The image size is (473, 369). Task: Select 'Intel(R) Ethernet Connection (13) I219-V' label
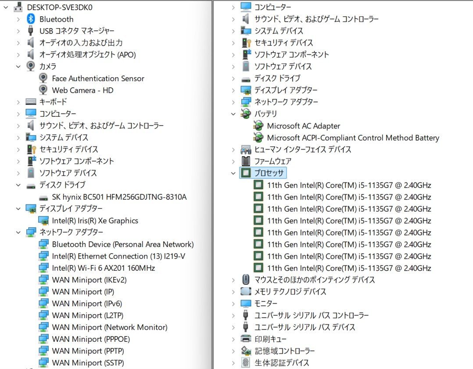click(118, 256)
